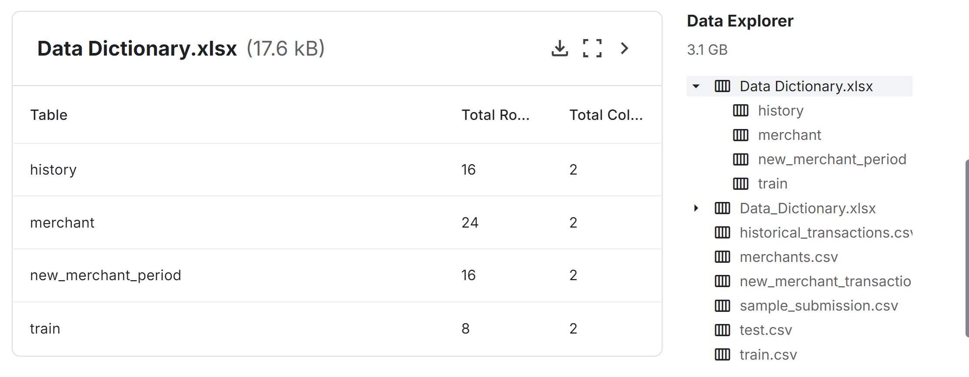Open fullscreen view of the data preview

[x=592, y=48]
